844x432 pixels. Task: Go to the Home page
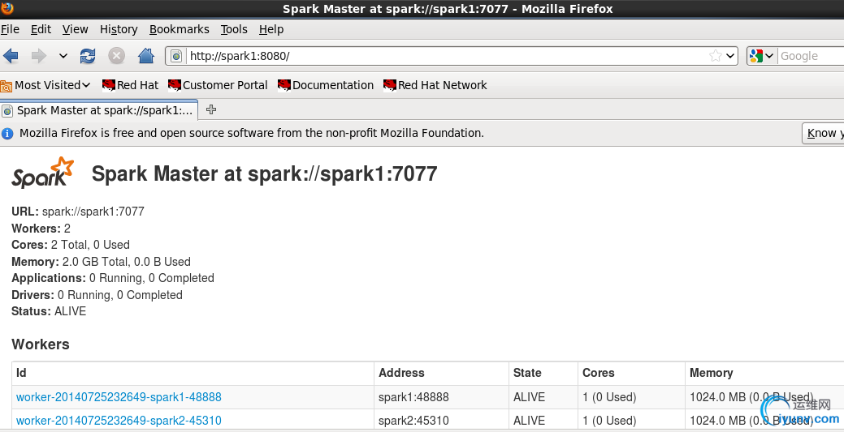146,55
